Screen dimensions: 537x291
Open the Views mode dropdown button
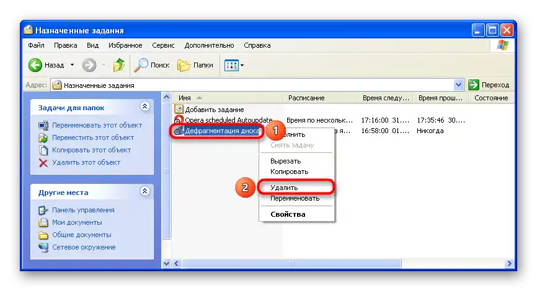pos(234,65)
